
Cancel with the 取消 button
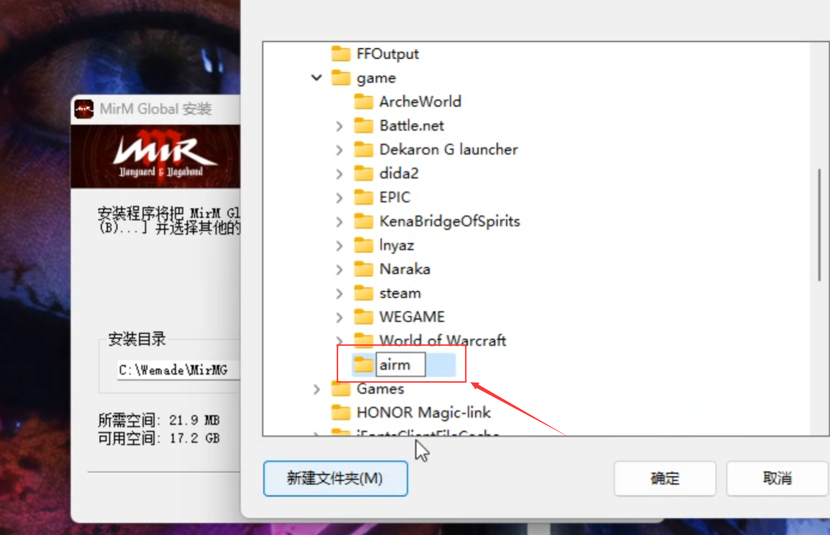777,478
